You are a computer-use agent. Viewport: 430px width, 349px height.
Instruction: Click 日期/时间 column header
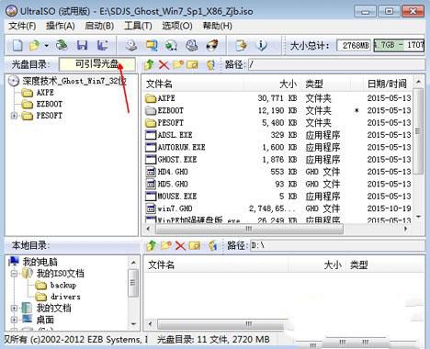point(387,84)
